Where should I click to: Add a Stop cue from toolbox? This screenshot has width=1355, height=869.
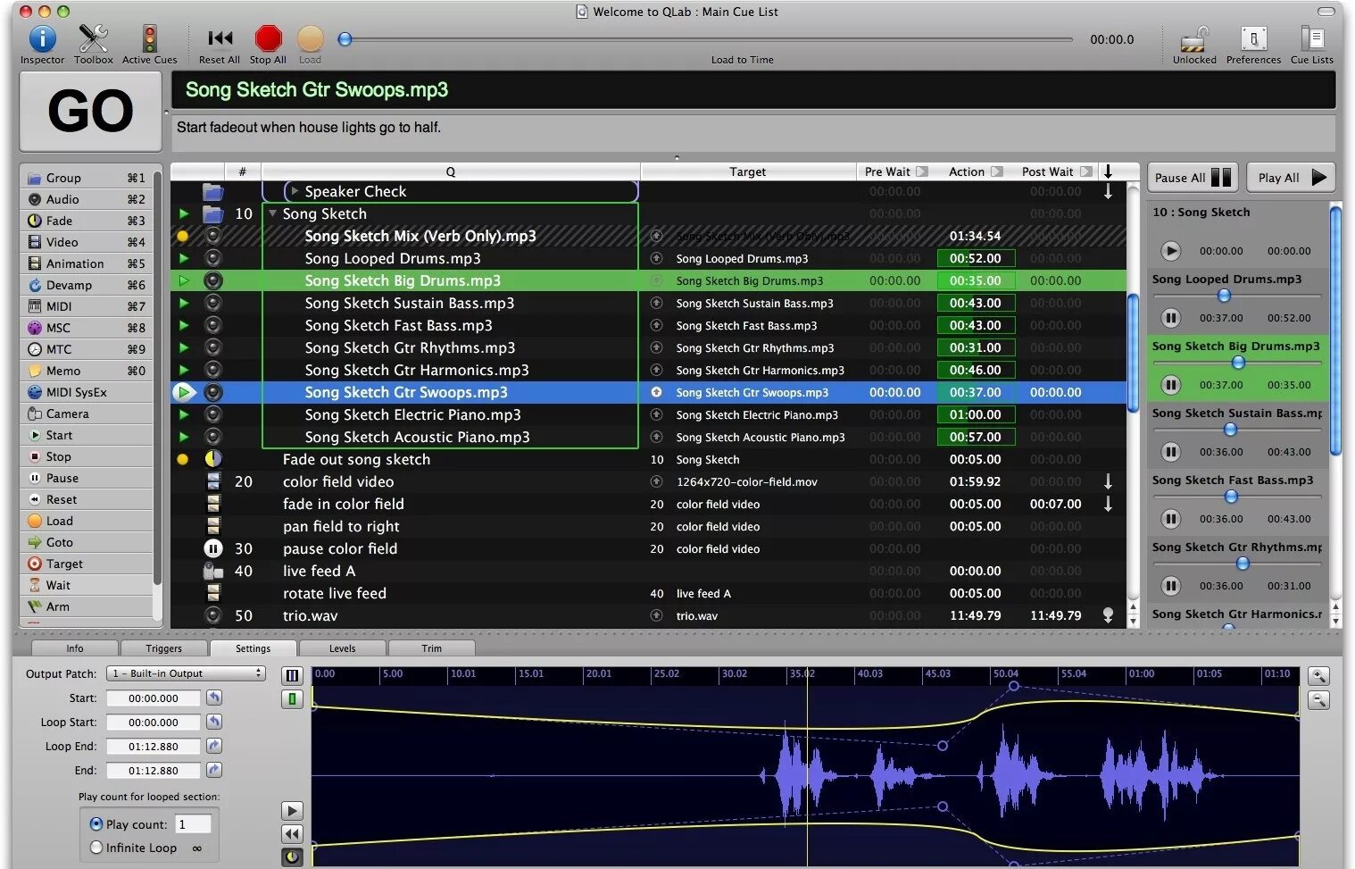(87, 456)
